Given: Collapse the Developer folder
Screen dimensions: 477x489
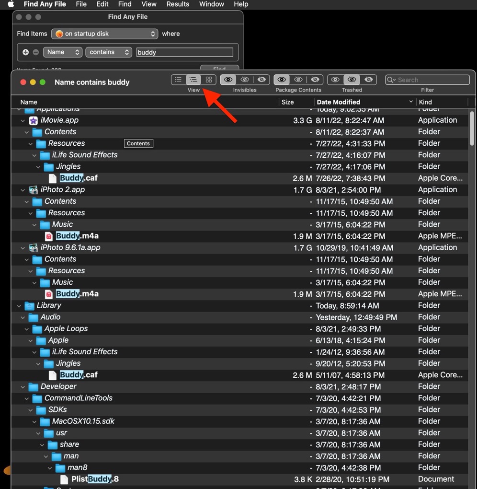Looking at the screenshot, I should coord(23,387).
